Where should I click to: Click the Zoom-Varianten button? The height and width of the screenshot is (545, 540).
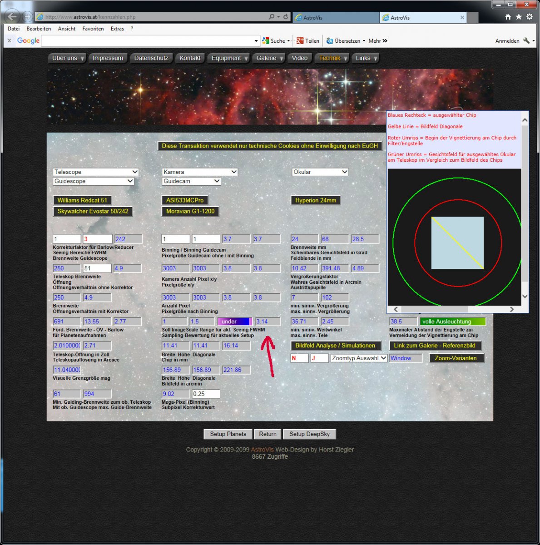tap(456, 358)
